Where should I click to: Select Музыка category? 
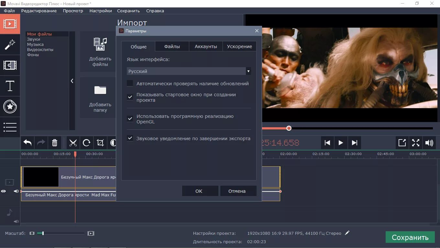point(47,44)
